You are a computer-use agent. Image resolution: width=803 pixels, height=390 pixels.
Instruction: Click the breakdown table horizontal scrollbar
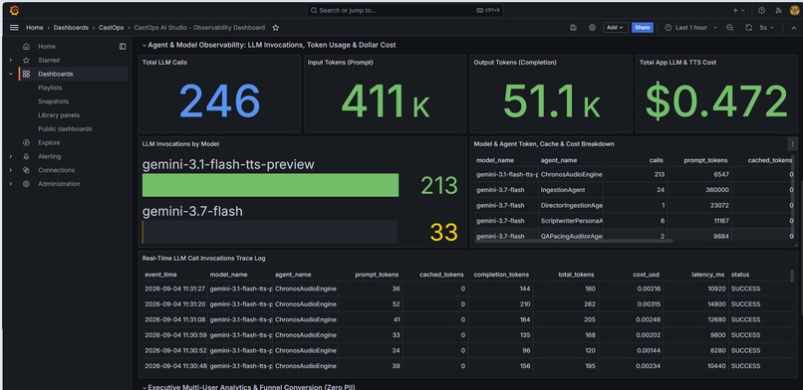[574, 241]
